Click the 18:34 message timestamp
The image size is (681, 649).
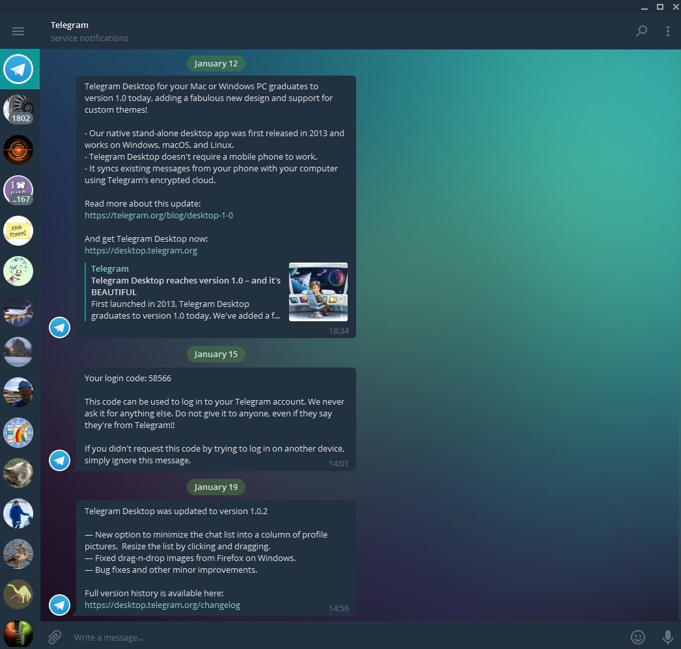[339, 331]
